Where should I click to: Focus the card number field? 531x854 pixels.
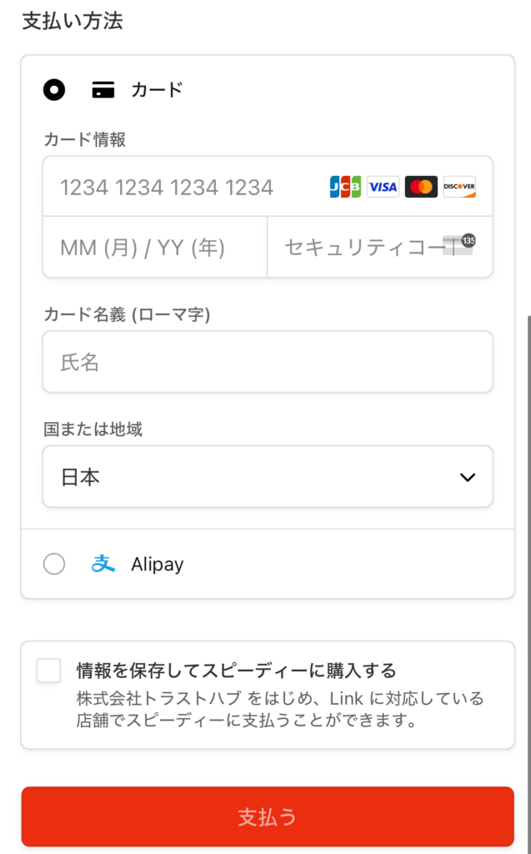click(x=268, y=186)
